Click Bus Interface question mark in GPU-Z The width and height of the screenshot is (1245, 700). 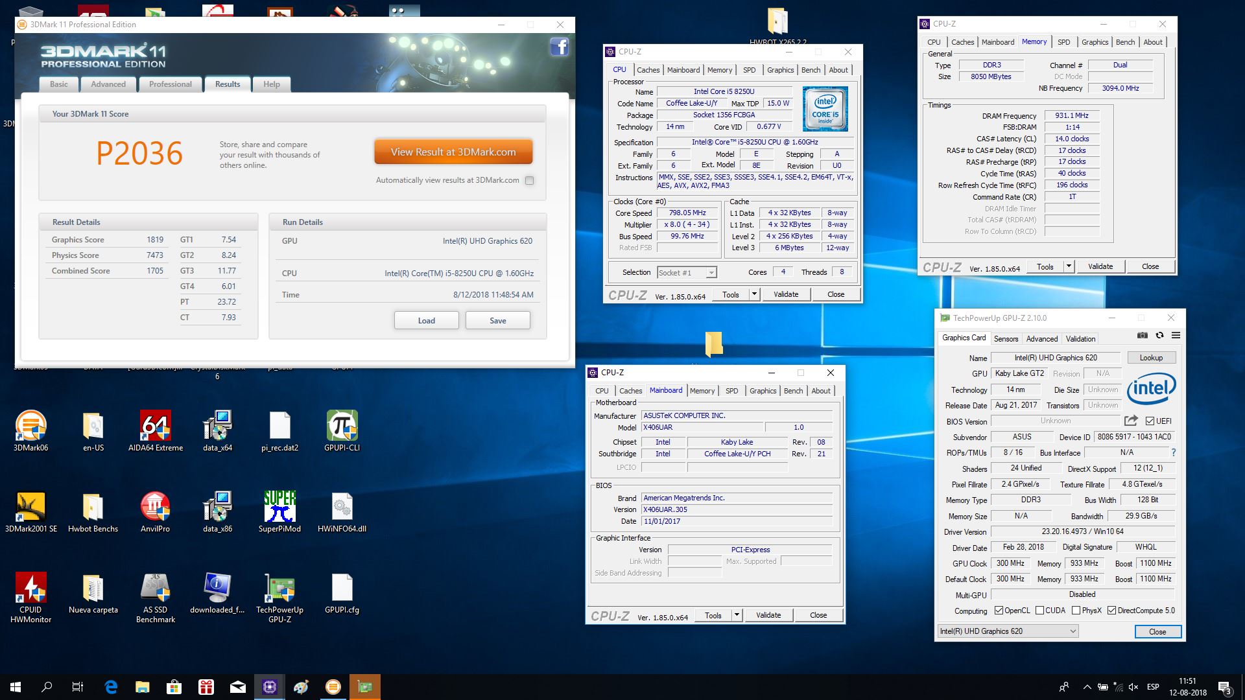tap(1173, 452)
